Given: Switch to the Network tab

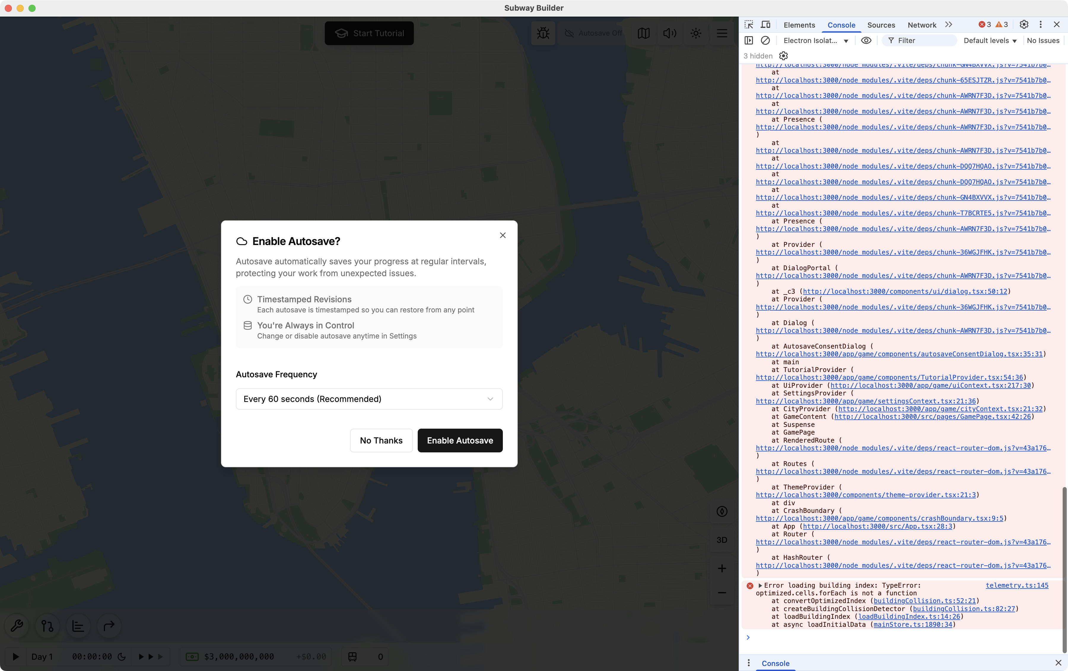Looking at the screenshot, I should point(921,25).
